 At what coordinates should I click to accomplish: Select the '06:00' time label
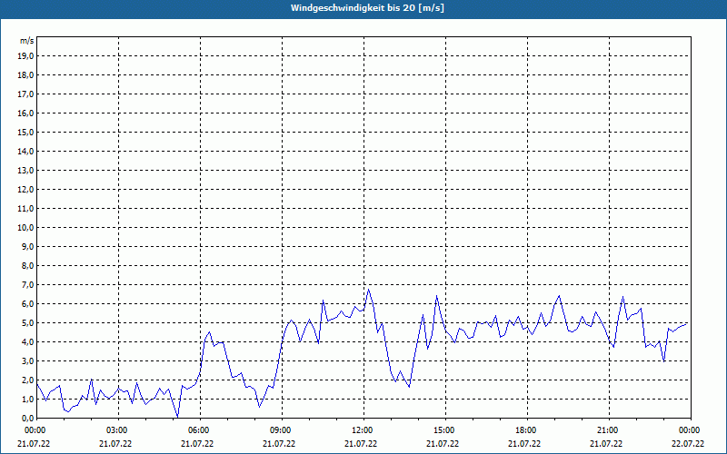[x=200, y=430]
